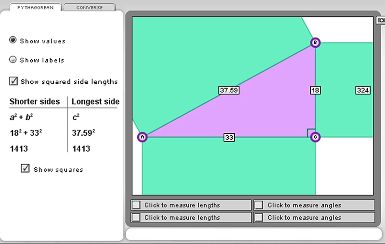This screenshot has height=244, width=385.
Task: Click the 1413 sum under Shorter sides
Action: [19, 149]
